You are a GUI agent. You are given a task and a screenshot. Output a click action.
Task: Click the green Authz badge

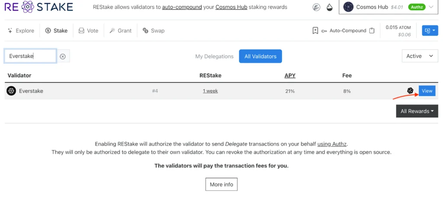coord(417,7)
